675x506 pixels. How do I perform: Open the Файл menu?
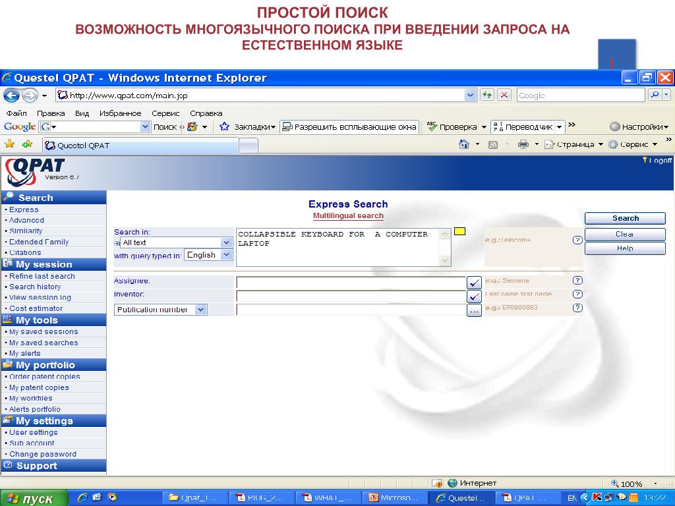16,113
